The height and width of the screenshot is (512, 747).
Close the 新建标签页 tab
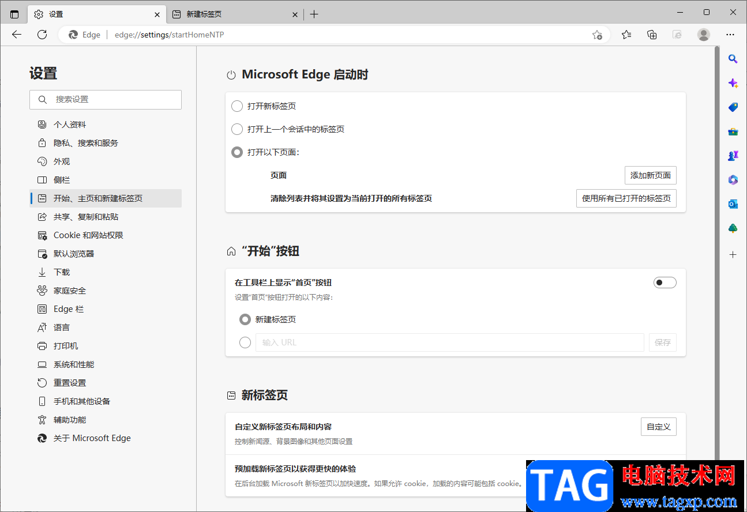point(295,14)
